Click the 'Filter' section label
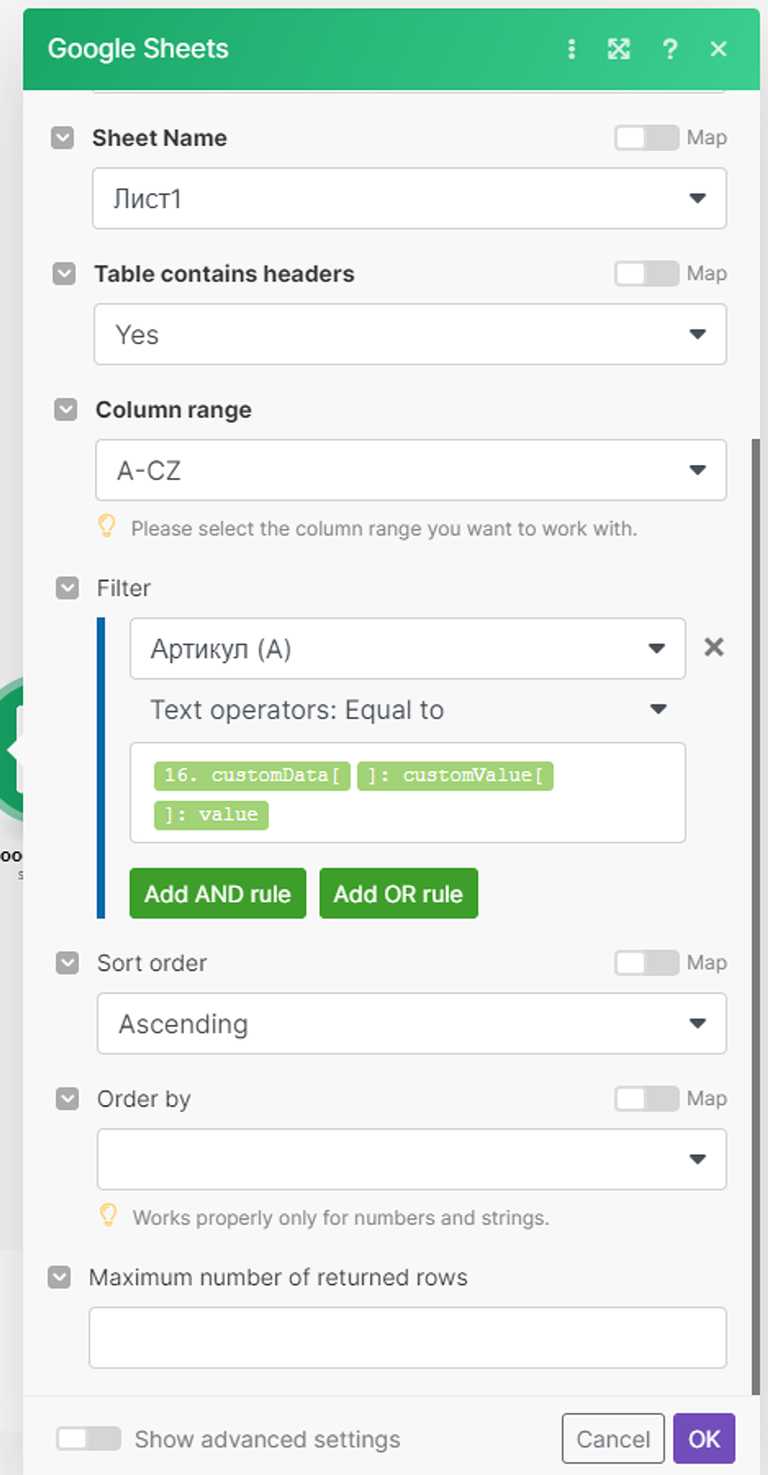Viewport: 768px width, 1475px height. coord(124,588)
